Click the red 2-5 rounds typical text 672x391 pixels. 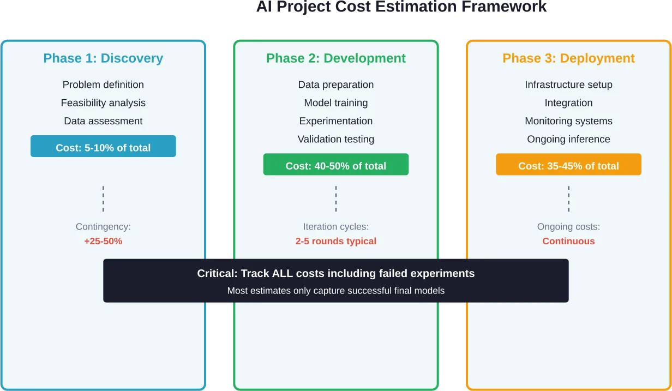(335, 241)
